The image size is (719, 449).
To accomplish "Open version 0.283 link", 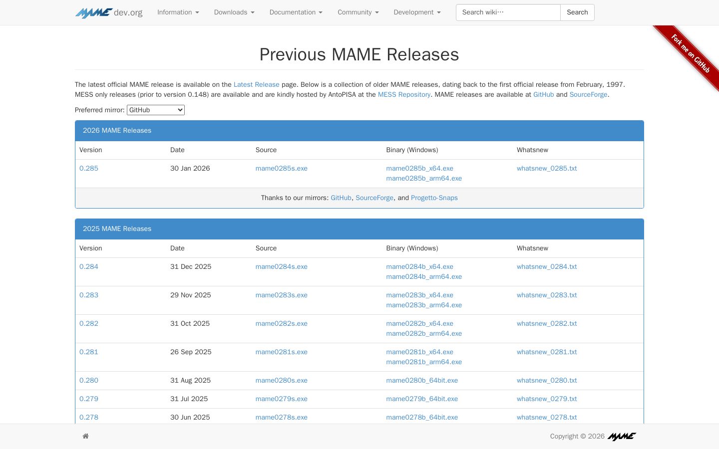I will point(89,295).
